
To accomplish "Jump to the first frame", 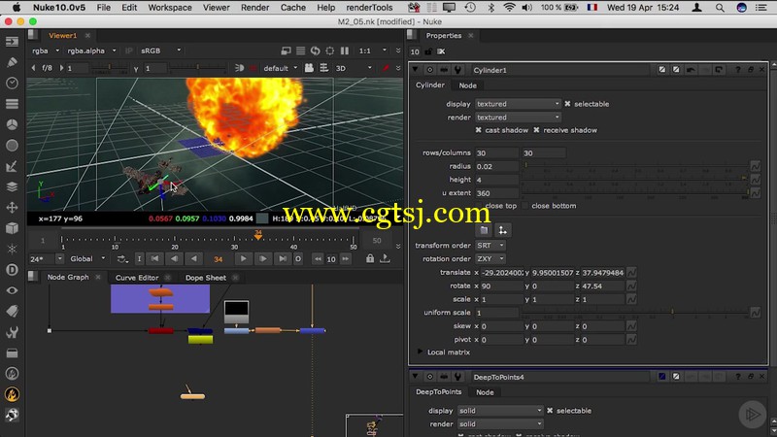I will 154,258.
